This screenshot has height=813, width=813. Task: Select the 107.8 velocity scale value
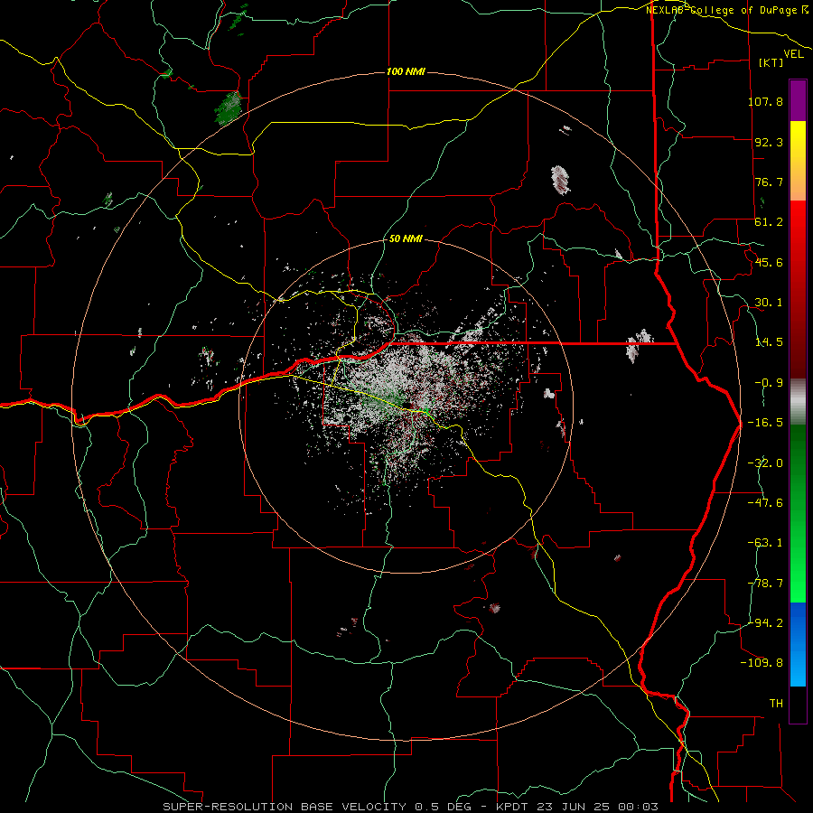point(765,101)
